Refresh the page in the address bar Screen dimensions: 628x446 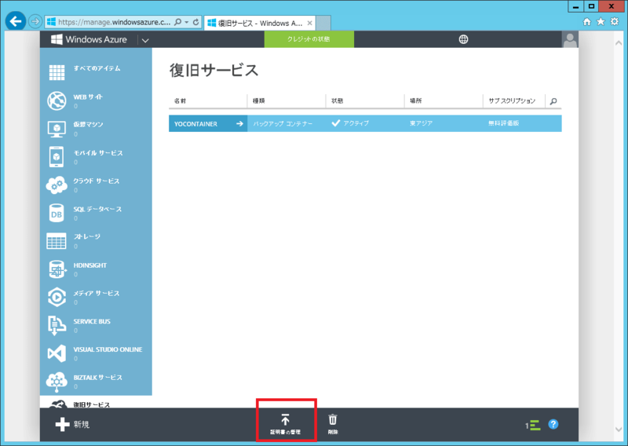195,22
